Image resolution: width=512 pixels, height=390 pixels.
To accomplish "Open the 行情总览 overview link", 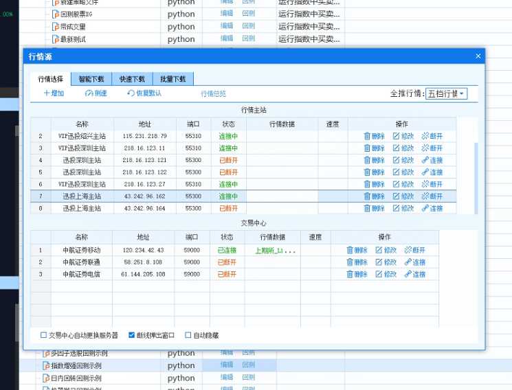I will 213,94.
